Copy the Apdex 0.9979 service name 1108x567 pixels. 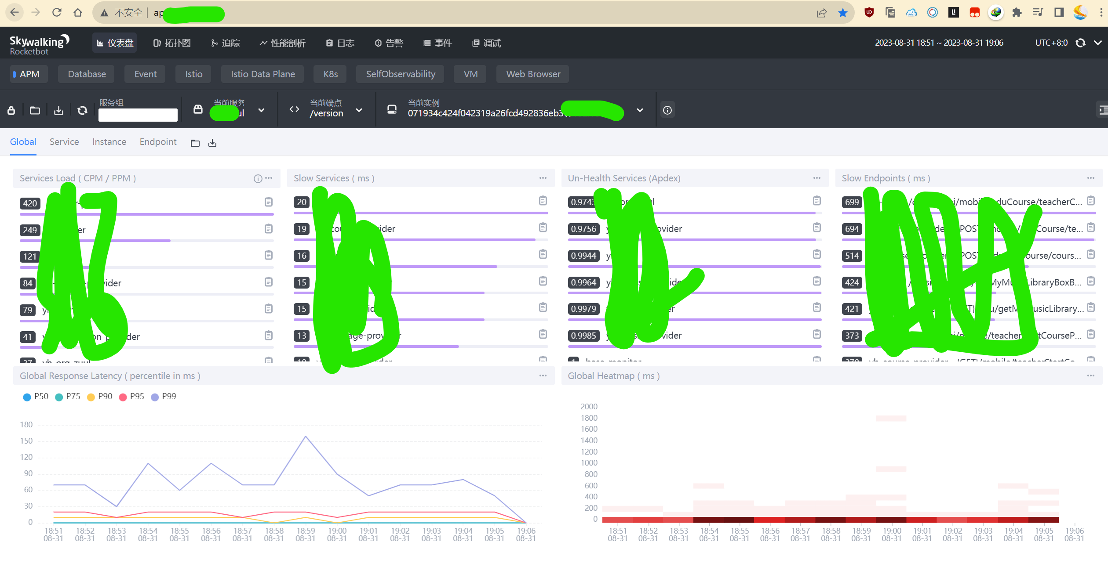pos(817,307)
